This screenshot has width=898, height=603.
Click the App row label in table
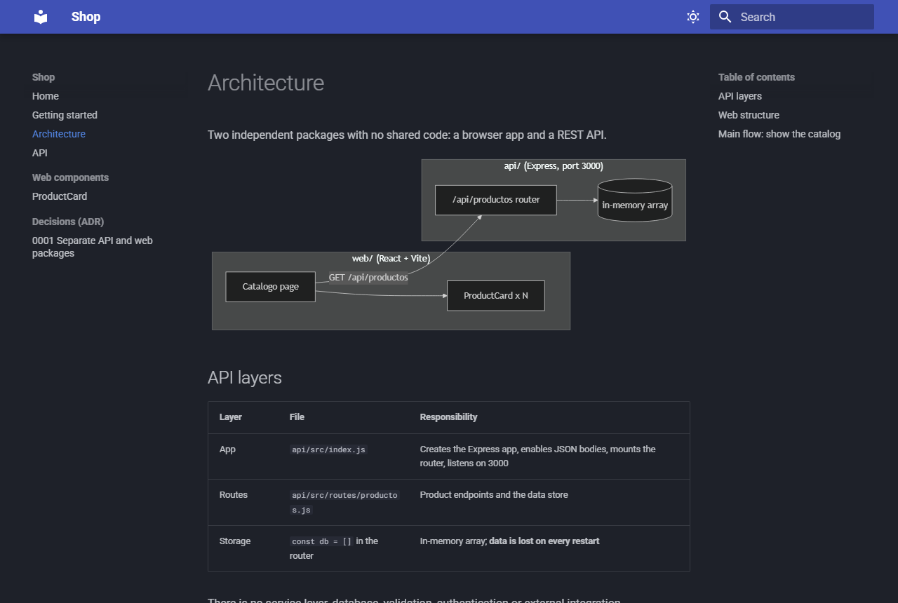click(227, 449)
